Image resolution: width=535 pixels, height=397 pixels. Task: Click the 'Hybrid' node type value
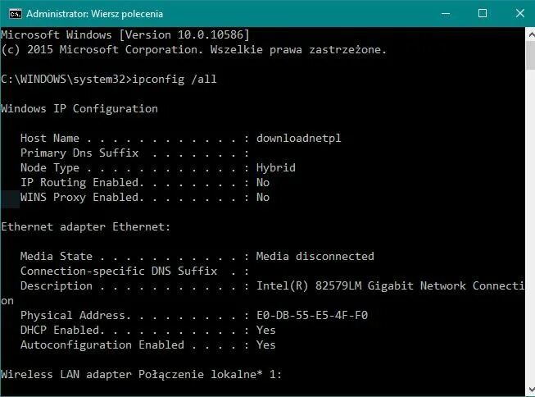275,168
